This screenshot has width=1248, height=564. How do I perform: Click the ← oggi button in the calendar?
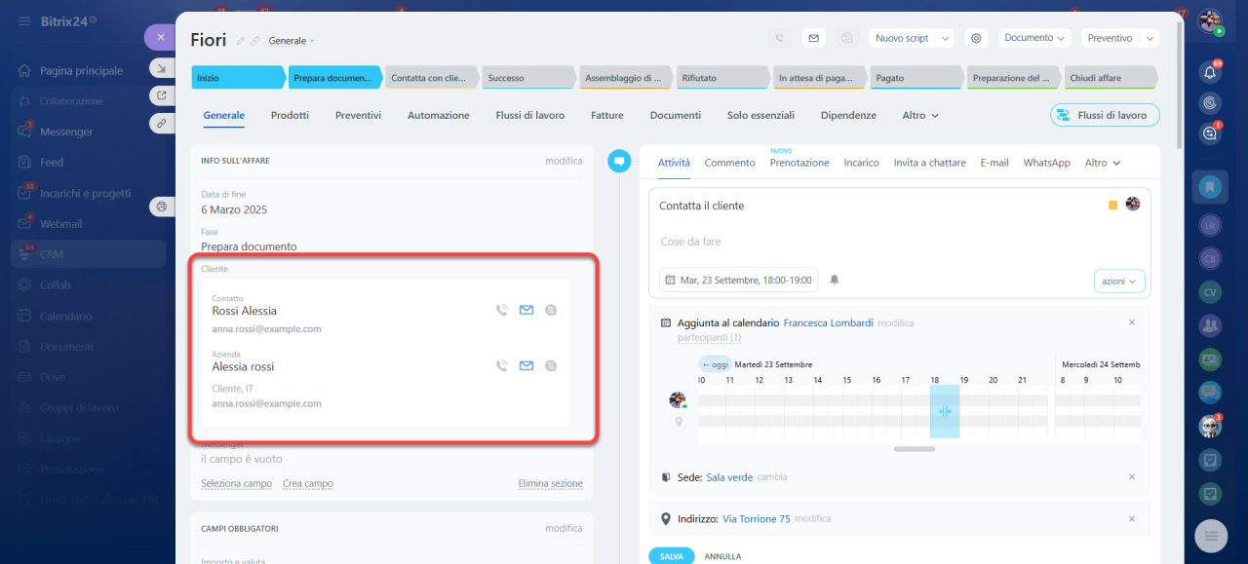[714, 363]
